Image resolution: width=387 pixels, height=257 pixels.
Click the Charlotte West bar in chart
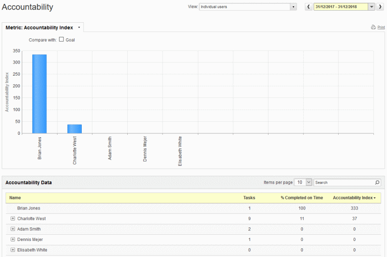tap(74, 129)
